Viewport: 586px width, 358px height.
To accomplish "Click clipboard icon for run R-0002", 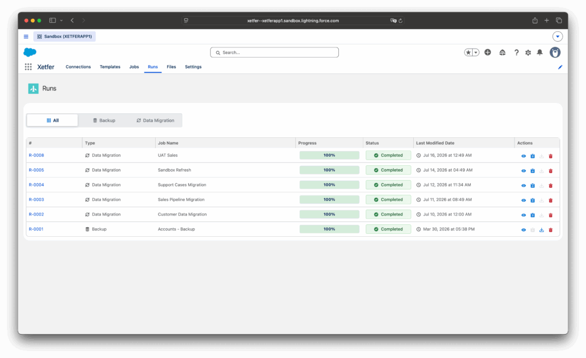I will 533,215.
